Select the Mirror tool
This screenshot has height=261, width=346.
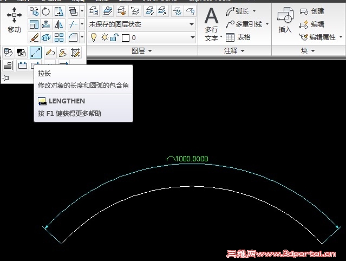(x=59, y=24)
